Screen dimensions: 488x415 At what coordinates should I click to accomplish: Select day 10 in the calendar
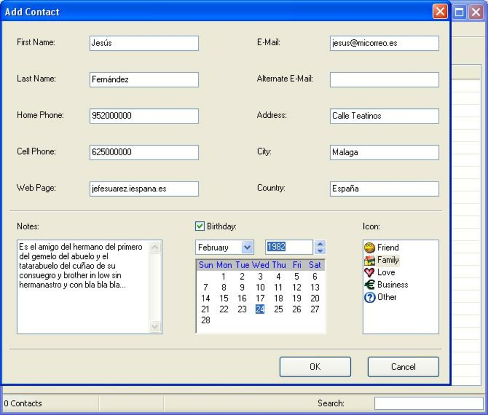click(260, 287)
